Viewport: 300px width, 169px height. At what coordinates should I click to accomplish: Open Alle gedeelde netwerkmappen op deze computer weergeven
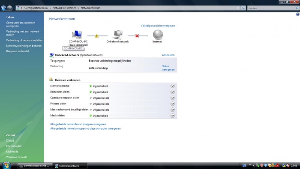click(x=85, y=129)
